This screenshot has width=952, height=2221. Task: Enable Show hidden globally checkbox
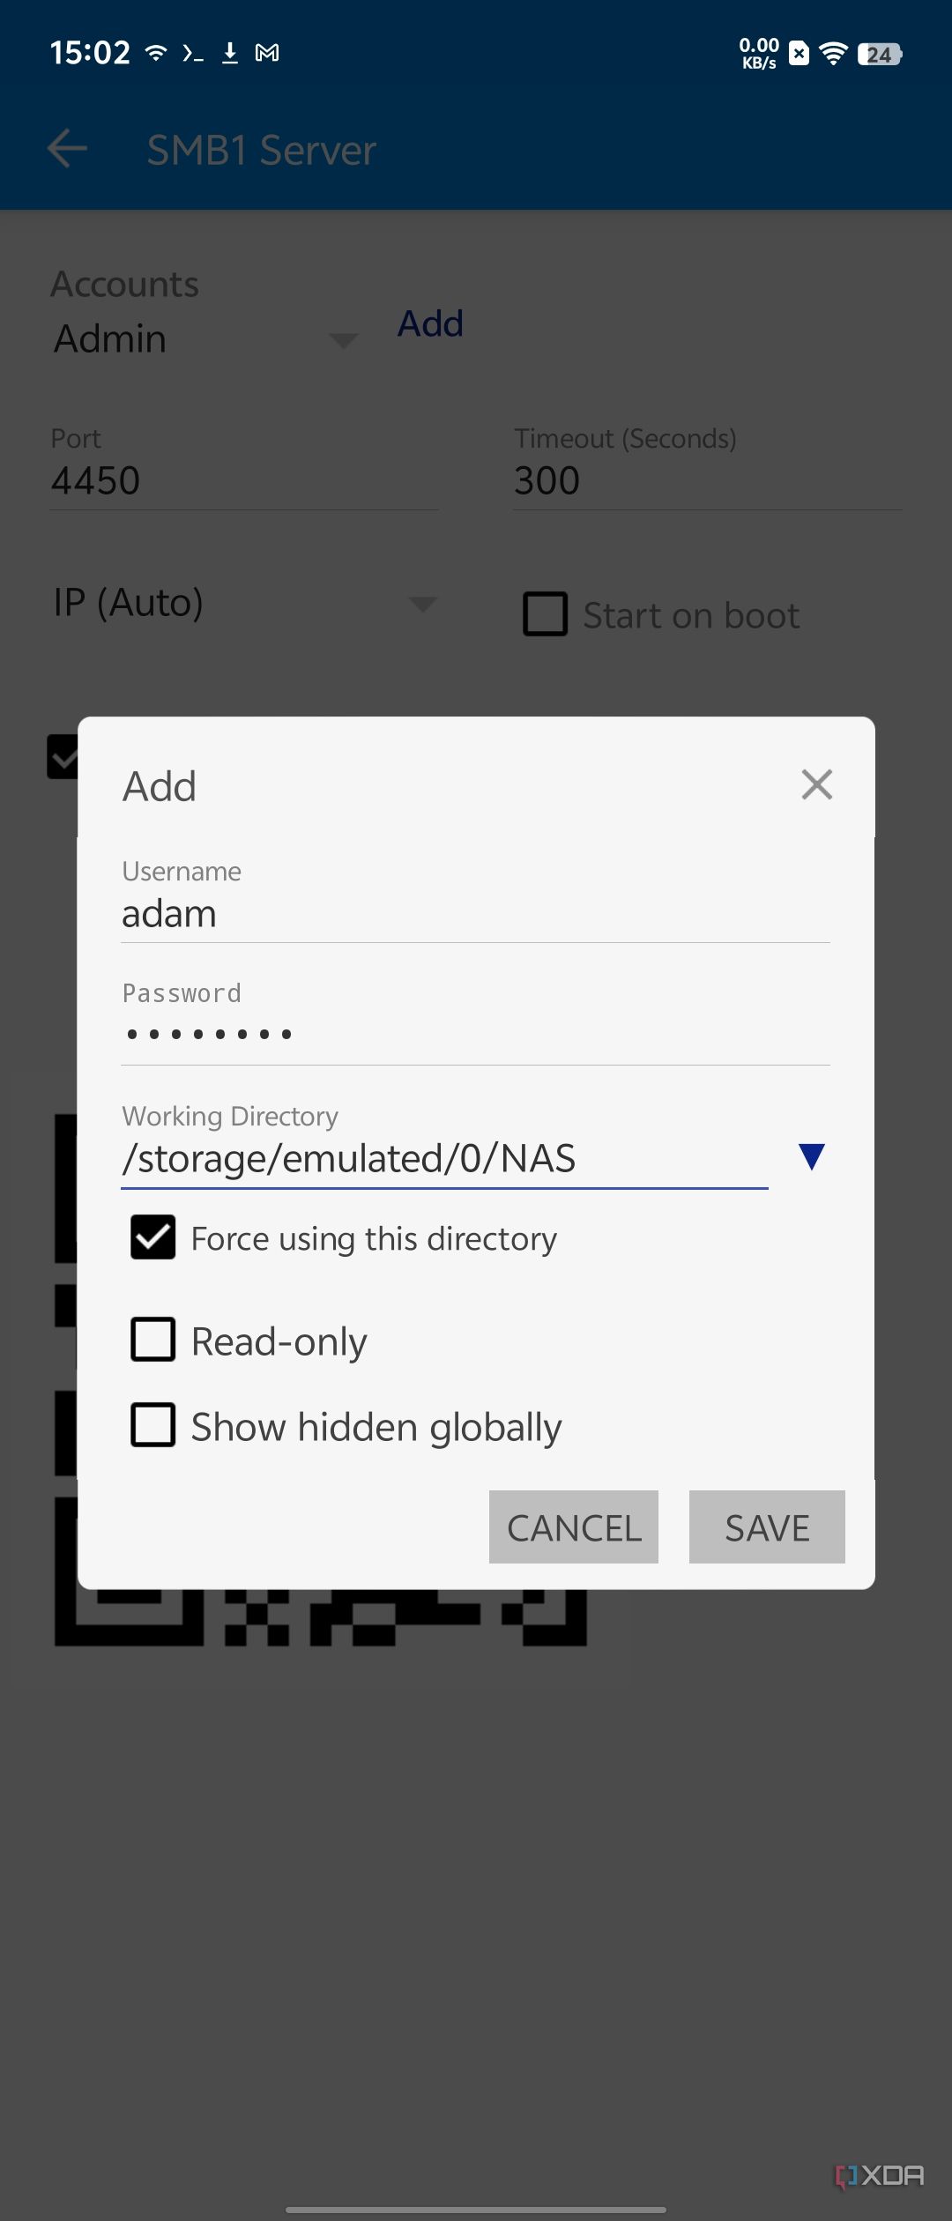(152, 1425)
